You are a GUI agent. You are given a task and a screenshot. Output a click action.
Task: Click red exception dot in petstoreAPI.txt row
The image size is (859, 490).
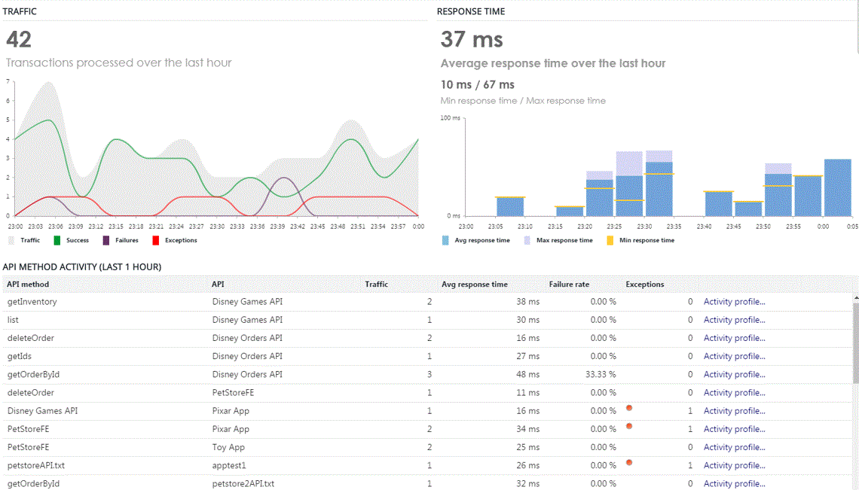click(x=629, y=462)
